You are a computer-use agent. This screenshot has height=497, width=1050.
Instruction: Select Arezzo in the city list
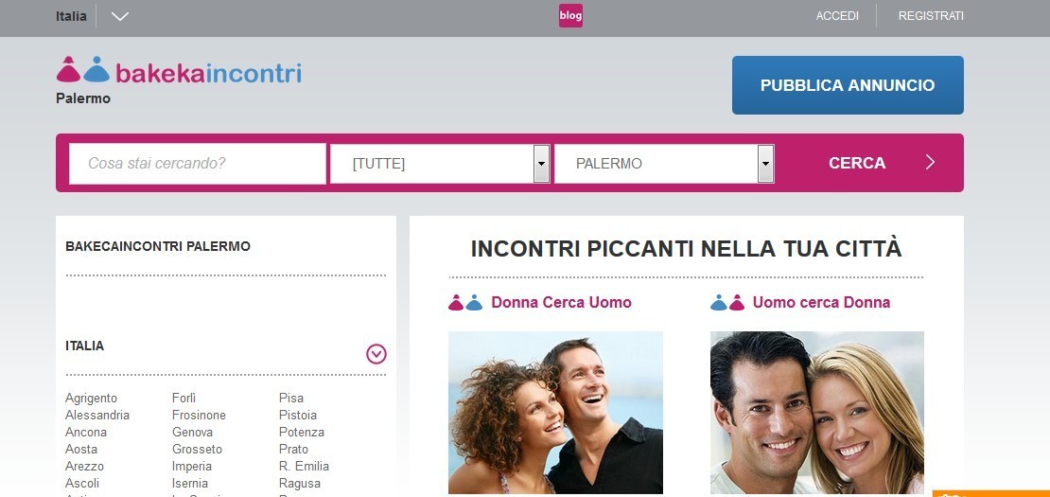[84, 466]
